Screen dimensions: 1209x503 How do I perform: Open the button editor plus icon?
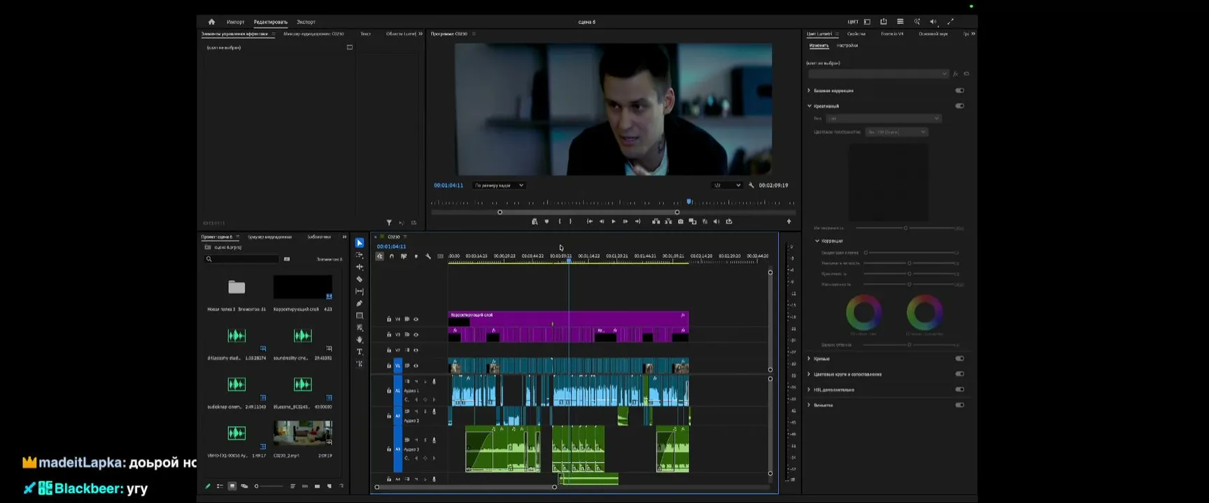pyautogui.click(x=789, y=221)
